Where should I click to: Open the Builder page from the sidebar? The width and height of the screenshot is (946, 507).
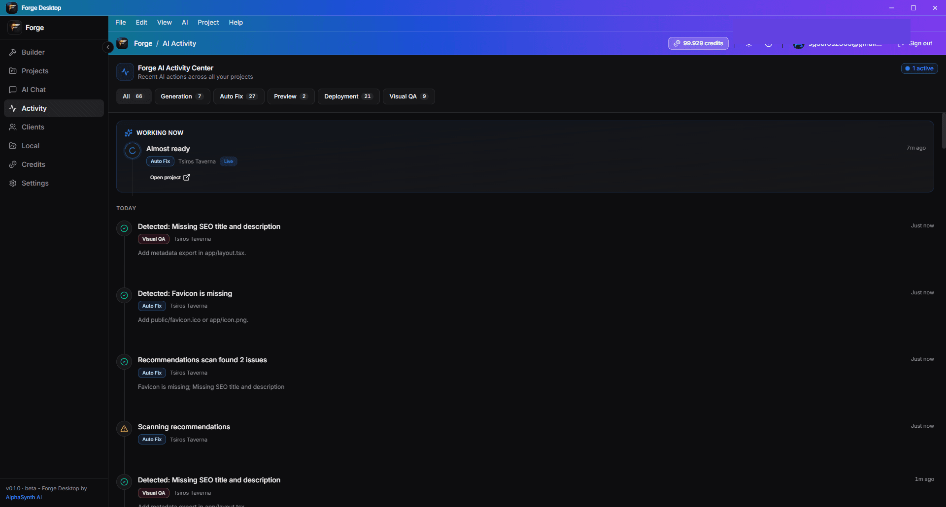coord(54,52)
